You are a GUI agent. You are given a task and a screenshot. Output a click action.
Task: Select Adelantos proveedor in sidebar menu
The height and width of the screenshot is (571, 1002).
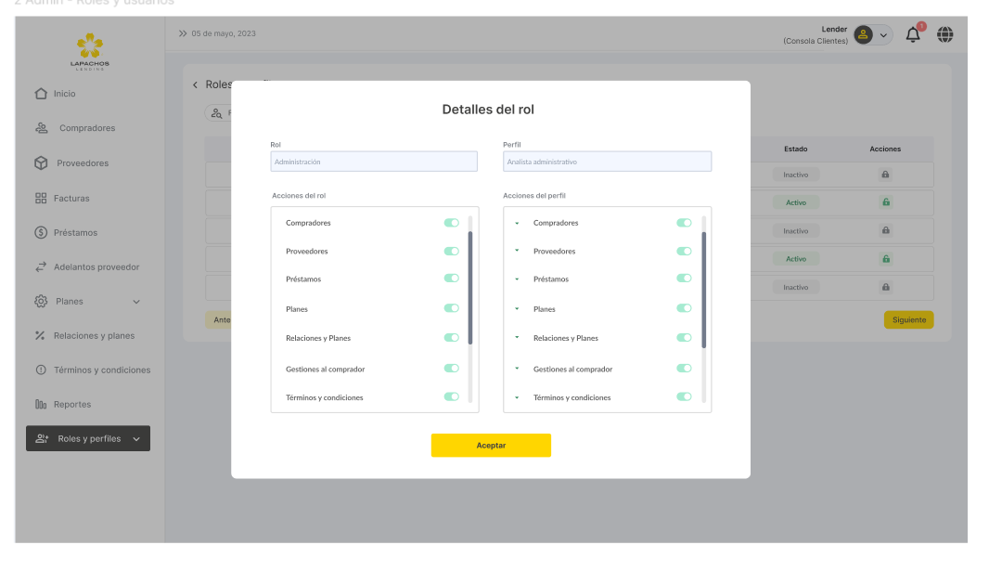(96, 267)
